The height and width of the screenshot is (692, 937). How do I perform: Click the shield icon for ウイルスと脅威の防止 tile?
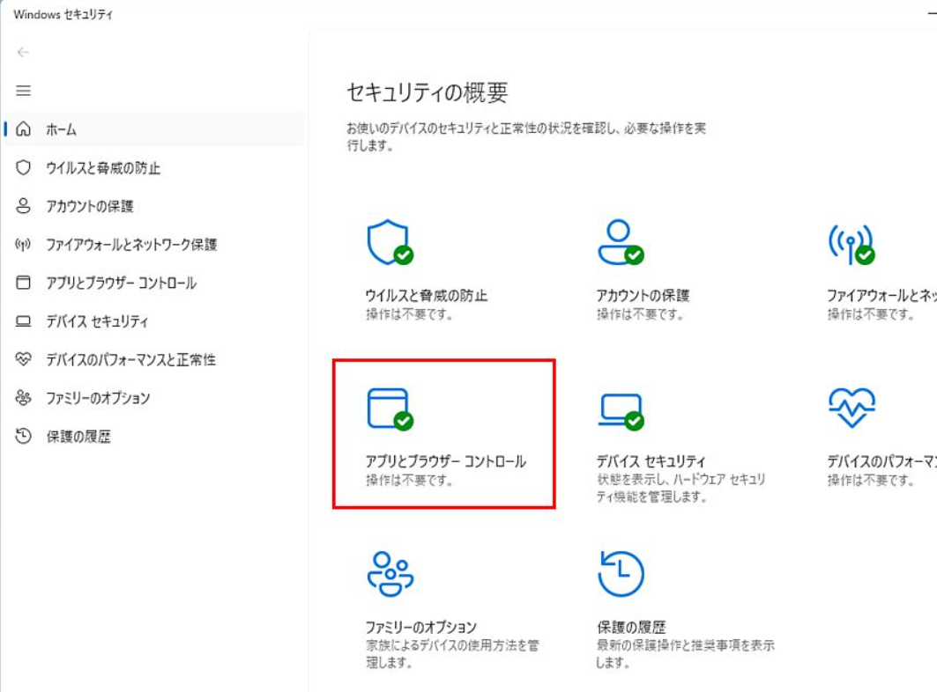pos(389,242)
